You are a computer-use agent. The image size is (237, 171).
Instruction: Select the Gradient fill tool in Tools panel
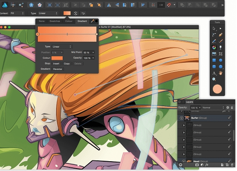pyautogui.click(x=214, y=48)
